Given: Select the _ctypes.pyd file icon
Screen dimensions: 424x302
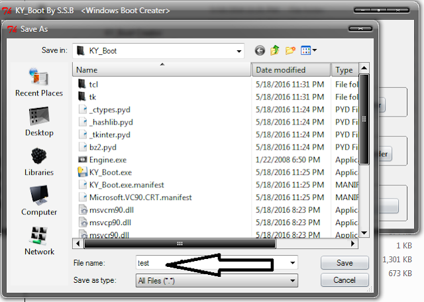Looking at the screenshot, I should pos(83,109).
